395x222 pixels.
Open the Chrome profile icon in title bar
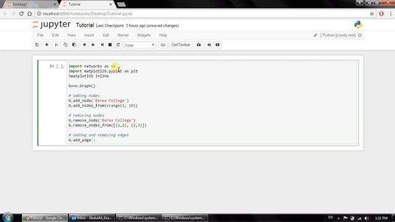[x=359, y=2]
